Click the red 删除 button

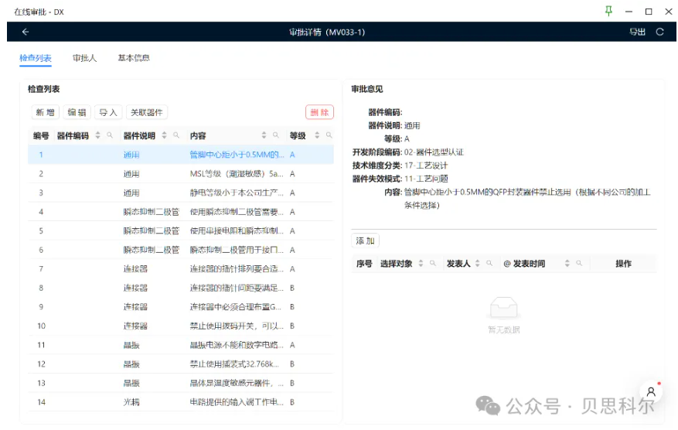click(319, 112)
